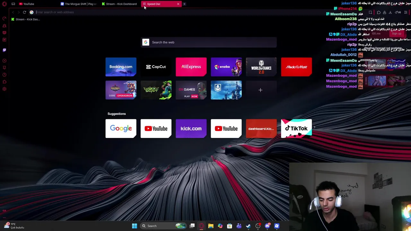411x231 pixels.
Task: Show more suggestions with right arrow
Action: [314, 127]
